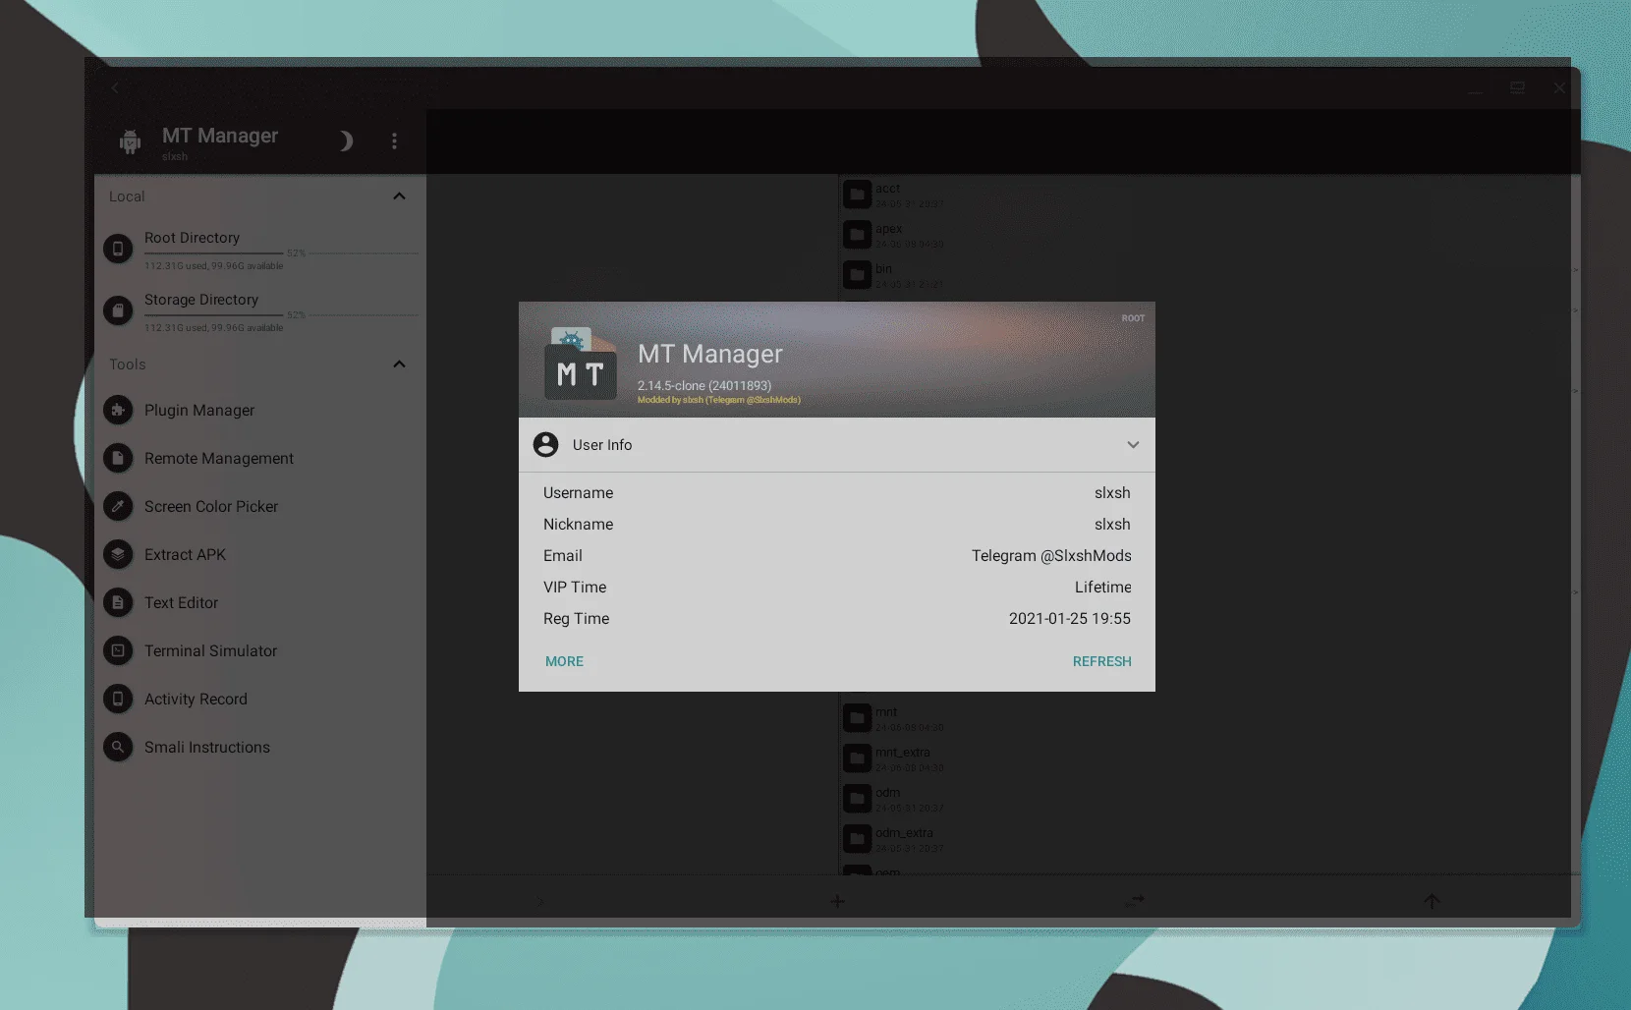Click the Username value slxsh

tap(1112, 493)
